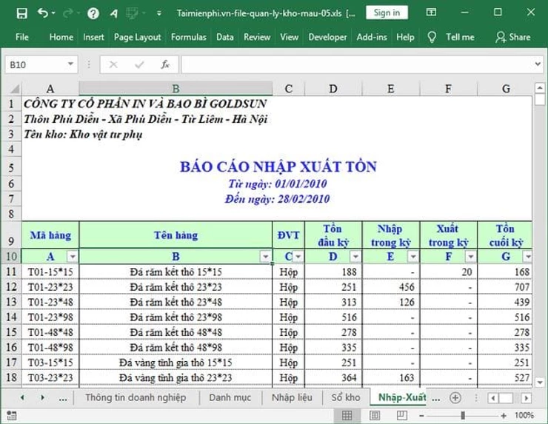Image resolution: width=548 pixels, height=424 pixels.
Task: Open the Sổ kho sheet tab
Action: point(346,397)
